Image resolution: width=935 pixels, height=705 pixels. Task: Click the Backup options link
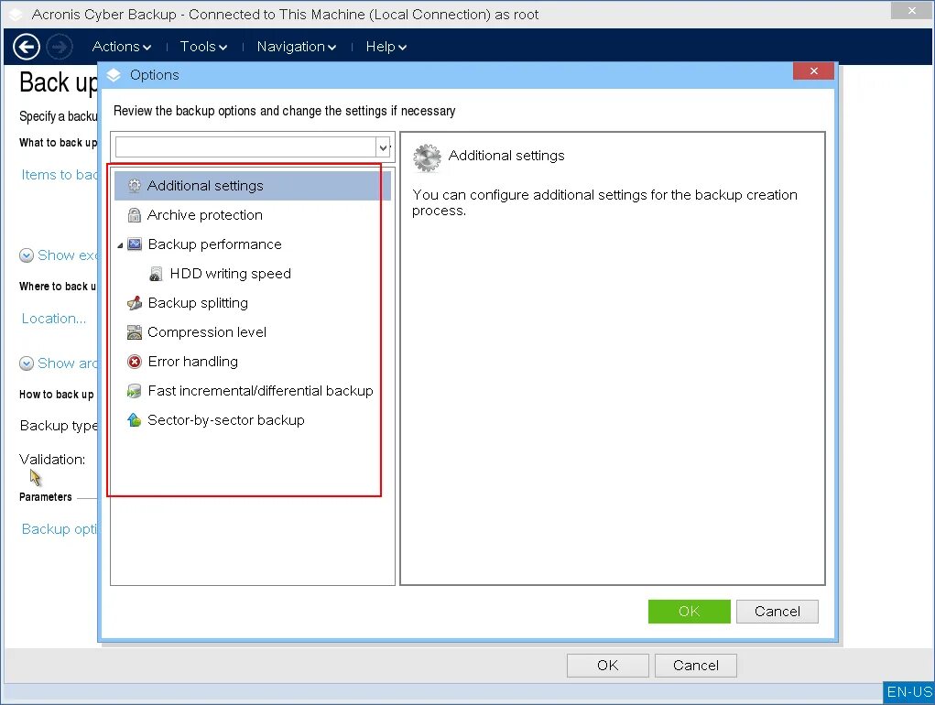click(x=59, y=529)
